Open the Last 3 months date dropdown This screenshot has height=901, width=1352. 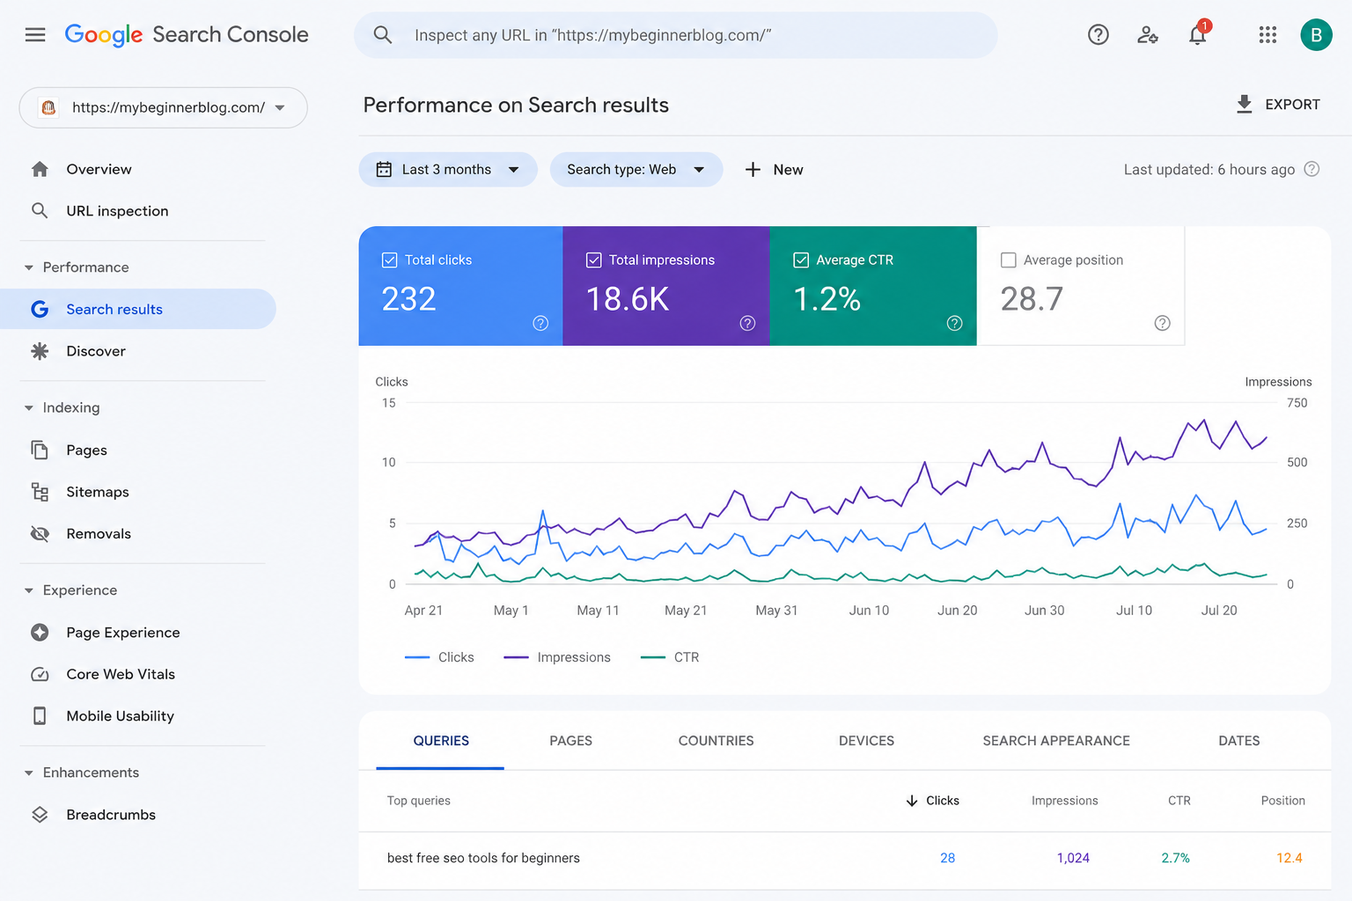tap(448, 169)
